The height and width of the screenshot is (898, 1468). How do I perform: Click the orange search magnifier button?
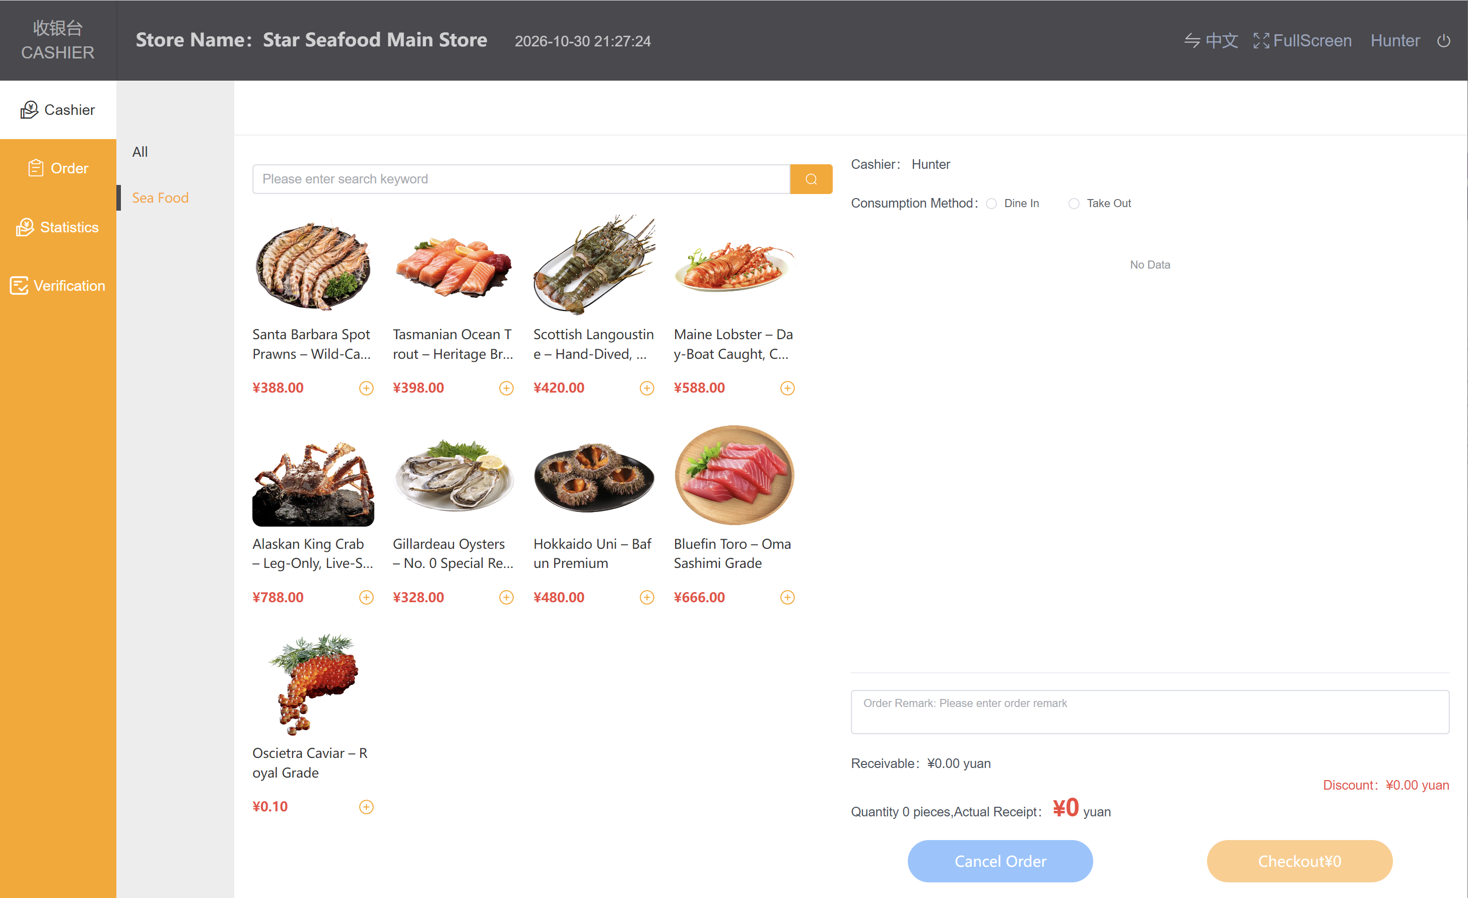811,179
